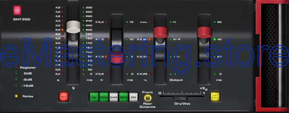This screenshot has height=113, width=289.
Task: Click the red lever next to Output column
Action: (x=160, y=32)
